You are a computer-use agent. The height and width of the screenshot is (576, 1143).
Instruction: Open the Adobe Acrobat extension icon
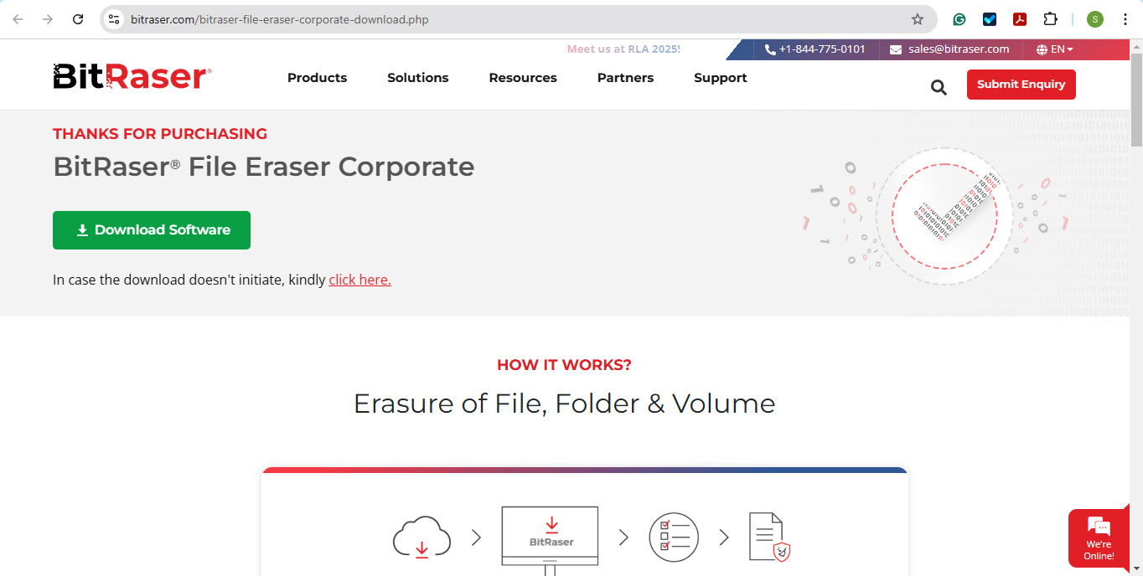tap(1020, 18)
